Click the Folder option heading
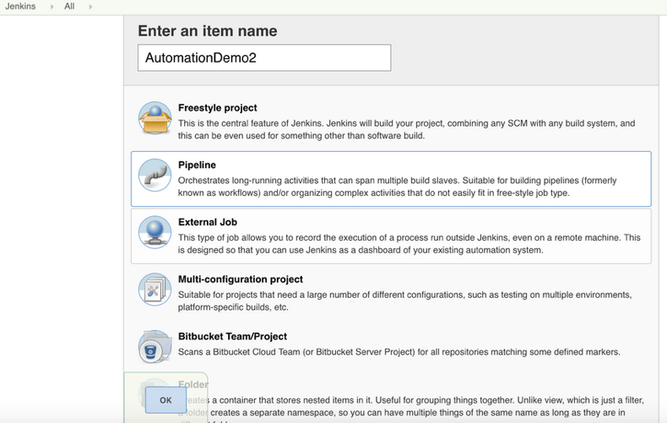 [193, 385]
